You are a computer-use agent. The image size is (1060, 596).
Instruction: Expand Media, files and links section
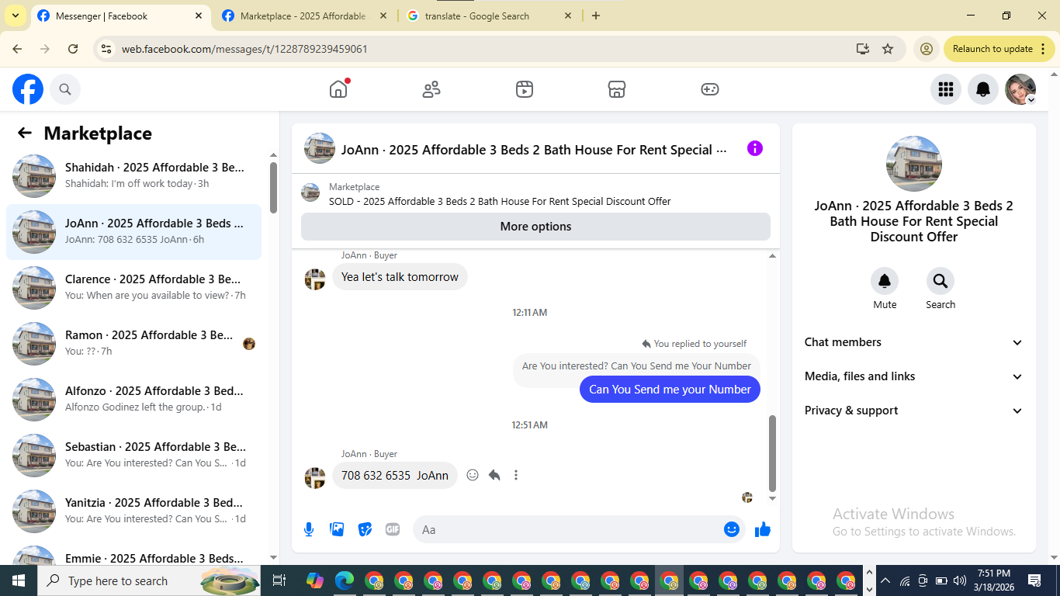(914, 376)
